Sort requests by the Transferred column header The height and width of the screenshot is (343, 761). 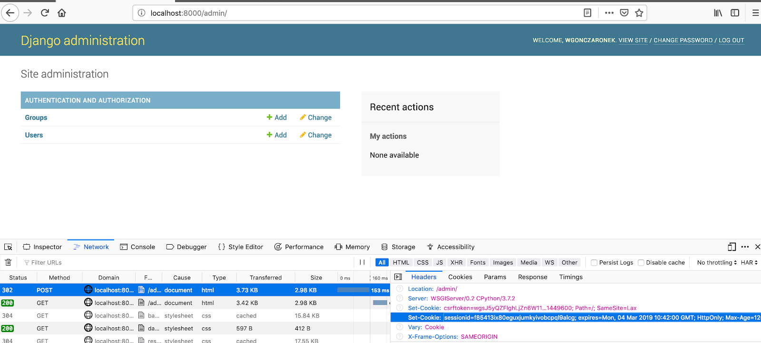click(x=266, y=277)
